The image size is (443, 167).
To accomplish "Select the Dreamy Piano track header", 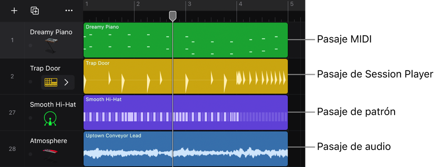I will (x=42, y=40).
